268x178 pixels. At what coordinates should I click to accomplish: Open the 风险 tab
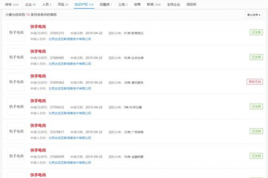[63, 5]
